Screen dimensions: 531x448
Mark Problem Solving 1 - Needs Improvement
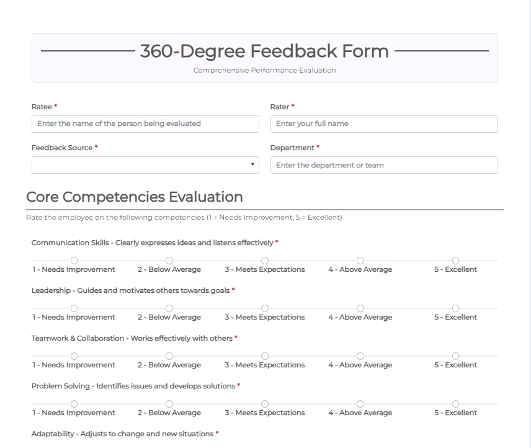[74, 404]
